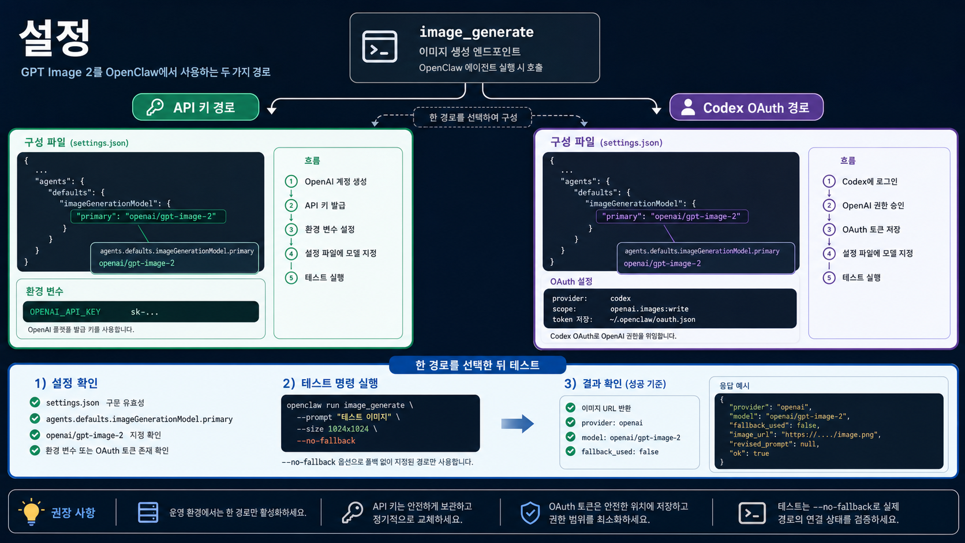The height and width of the screenshot is (543, 965).
Task: Click the provider: codex line
Action: pos(592,298)
